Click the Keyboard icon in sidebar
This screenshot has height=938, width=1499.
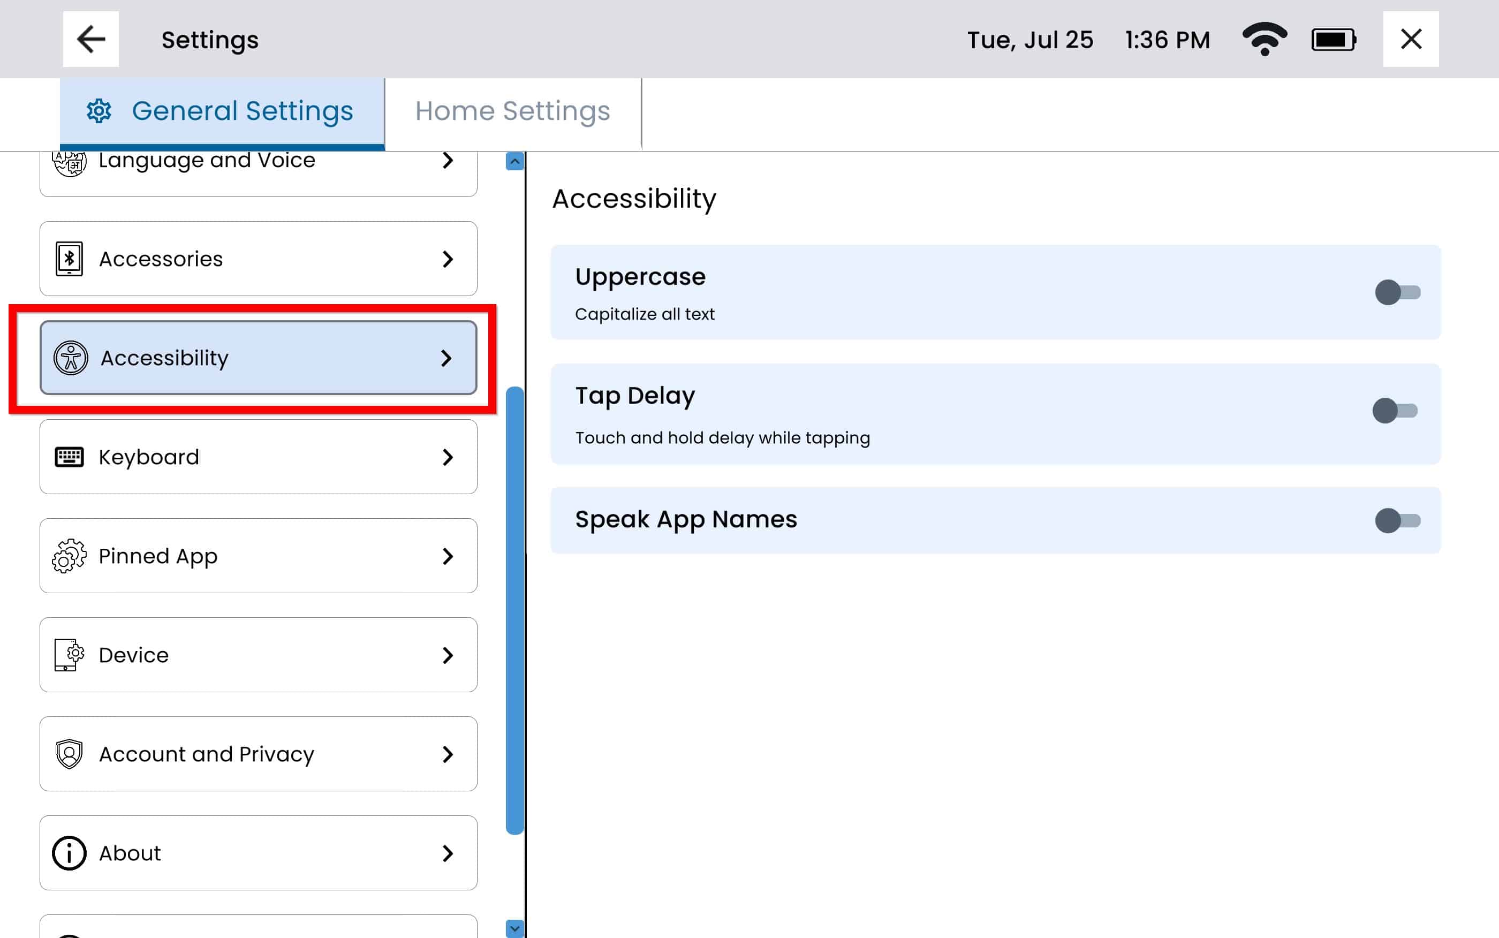coord(69,457)
